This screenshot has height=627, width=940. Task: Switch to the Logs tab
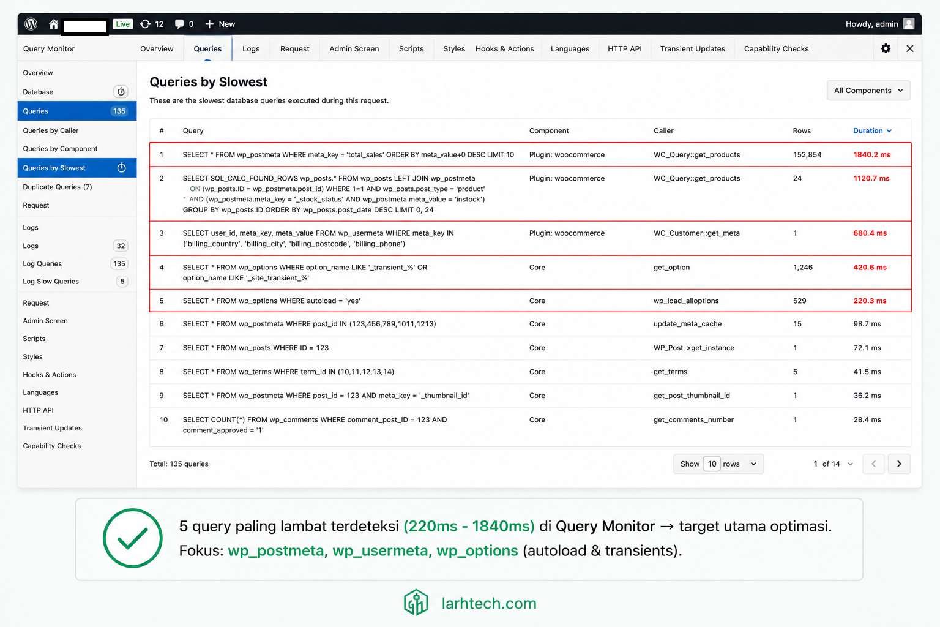coord(251,48)
